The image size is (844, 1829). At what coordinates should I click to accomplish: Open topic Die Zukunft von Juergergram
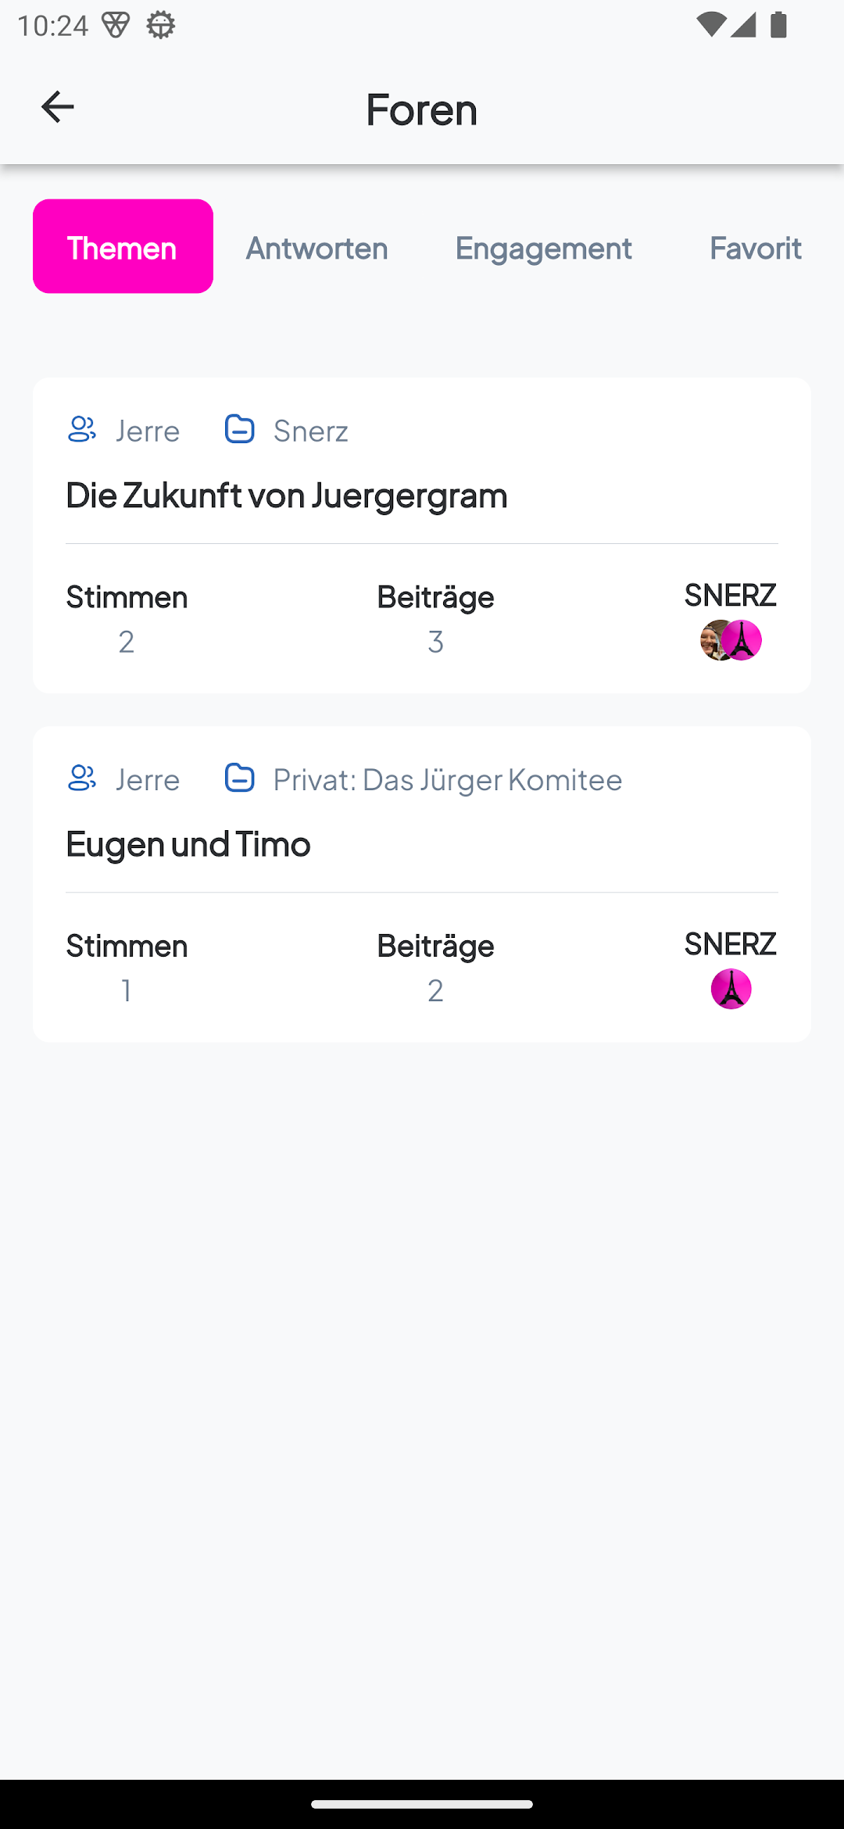click(287, 495)
